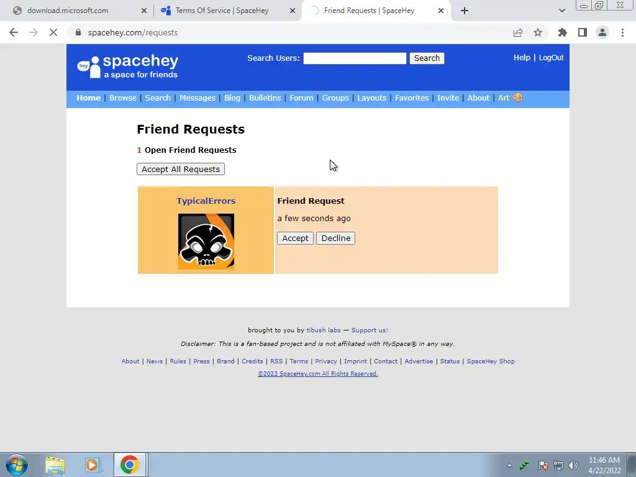Open Invite in navigation bar

click(x=448, y=98)
